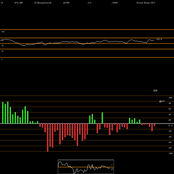Click the 'SI MunafaSutraR' header text
Image resolution: width=174 pixels, height=174 pixels.
[x=43, y=3]
